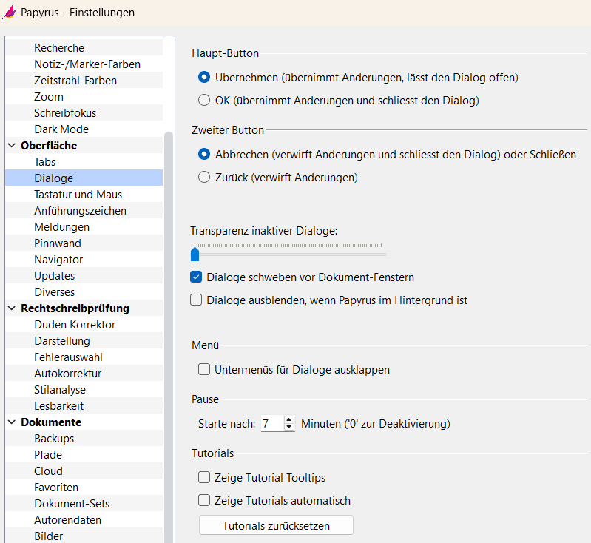Toggle 'Dialoge schweben vor Dokument-Fenstern' checkbox
This screenshot has height=543, width=591.
tap(197, 277)
